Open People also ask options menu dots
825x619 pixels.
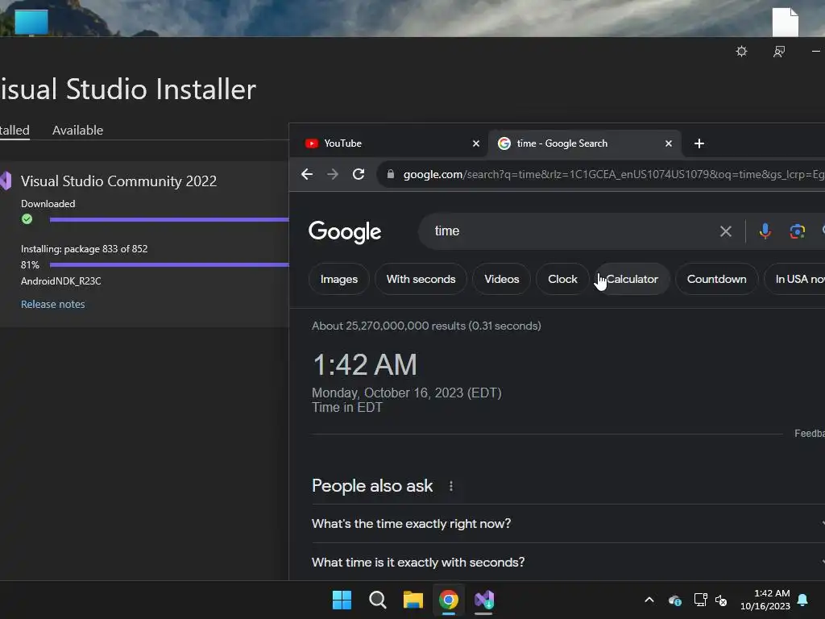click(451, 486)
